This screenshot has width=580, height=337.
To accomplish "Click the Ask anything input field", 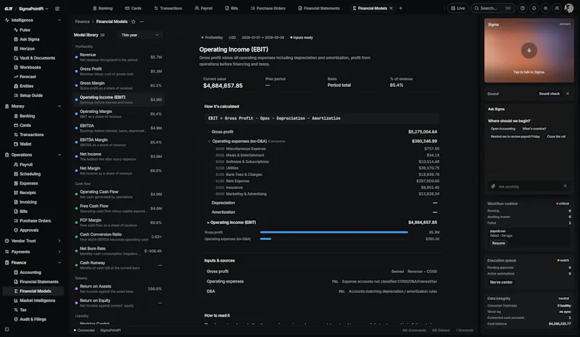I will [x=528, y=186].
